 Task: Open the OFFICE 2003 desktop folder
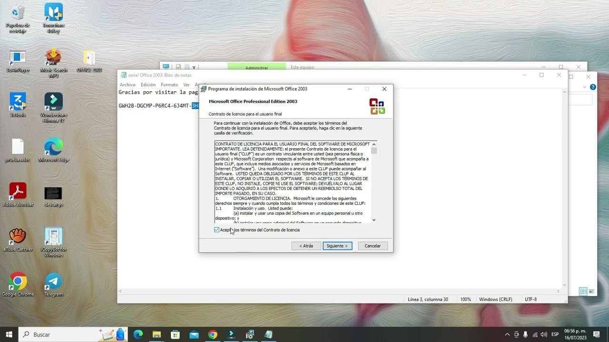(x=89, y=61)
